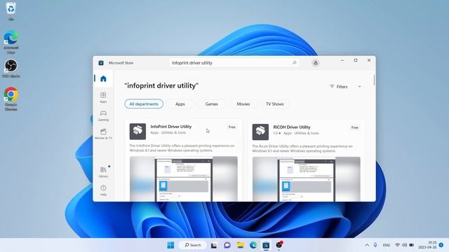
Task: Click the Free label on InfoPrint Driver Utility
Action: (232, 127)
